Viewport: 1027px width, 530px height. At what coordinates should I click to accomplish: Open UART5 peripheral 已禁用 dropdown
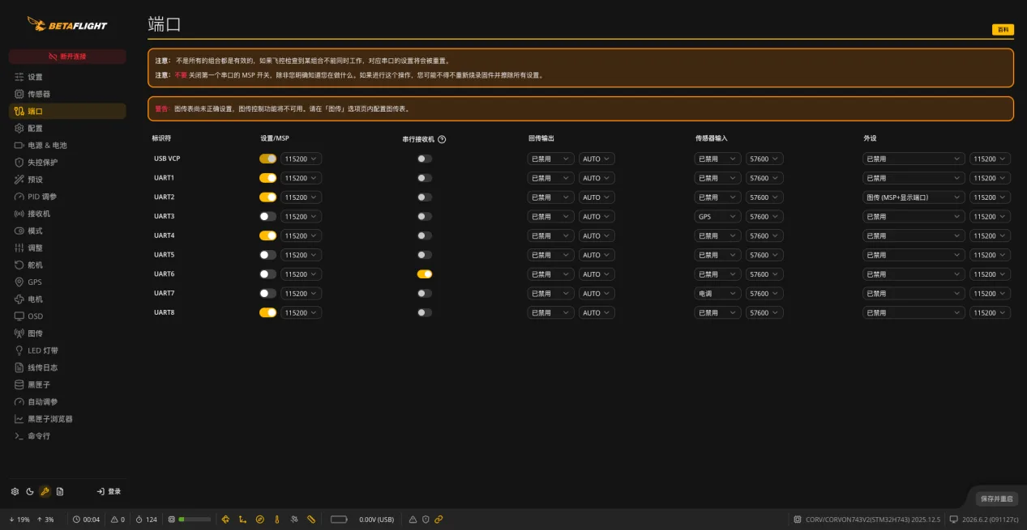tap(914, 255)
